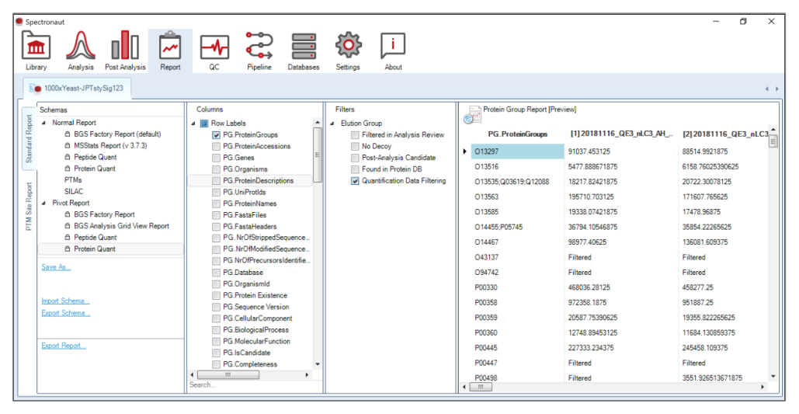Click the Save As... link
This screenshot has width=799, height=414.
(x=56, y=267)
